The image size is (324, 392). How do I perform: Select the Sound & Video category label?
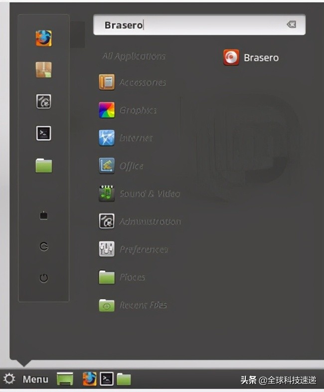tap(150, 194)
